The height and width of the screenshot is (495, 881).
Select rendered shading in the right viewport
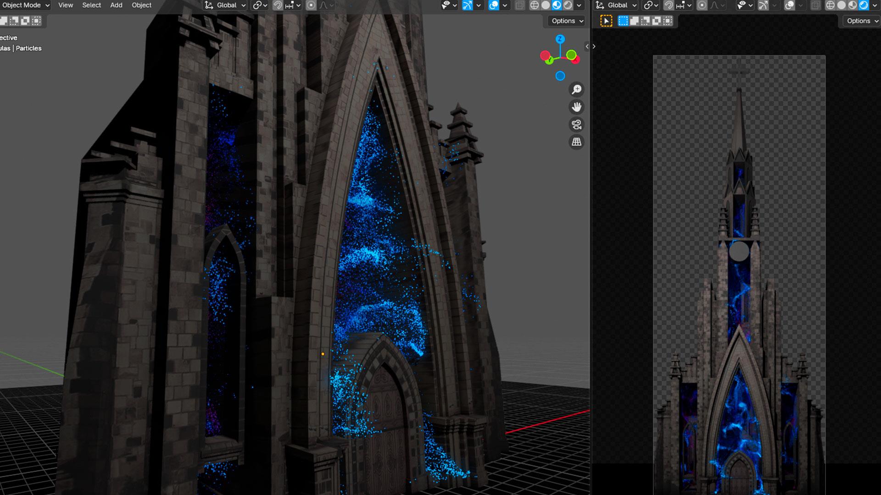tap(864, 5)
